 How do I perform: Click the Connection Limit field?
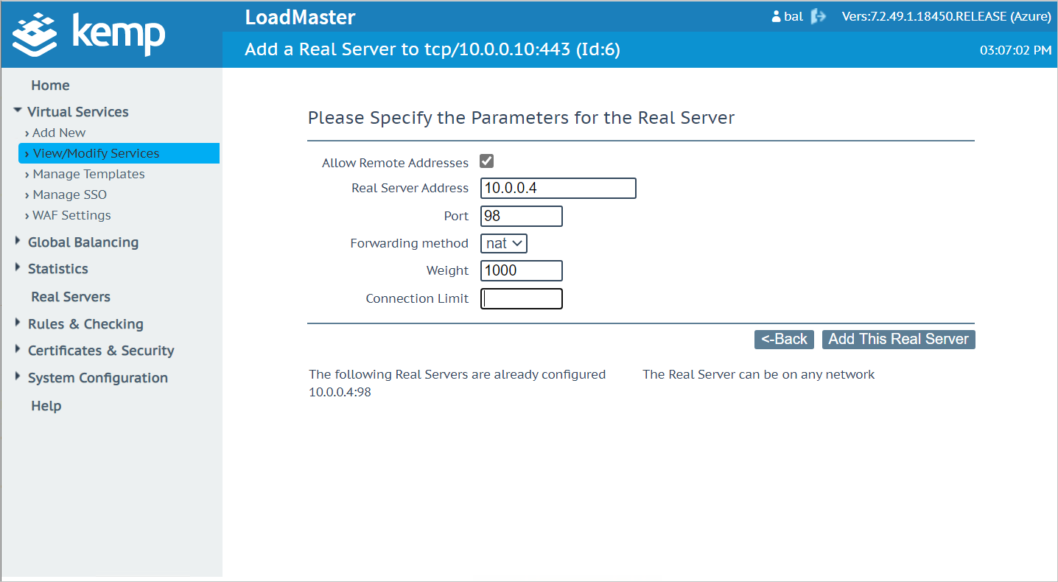522,298
